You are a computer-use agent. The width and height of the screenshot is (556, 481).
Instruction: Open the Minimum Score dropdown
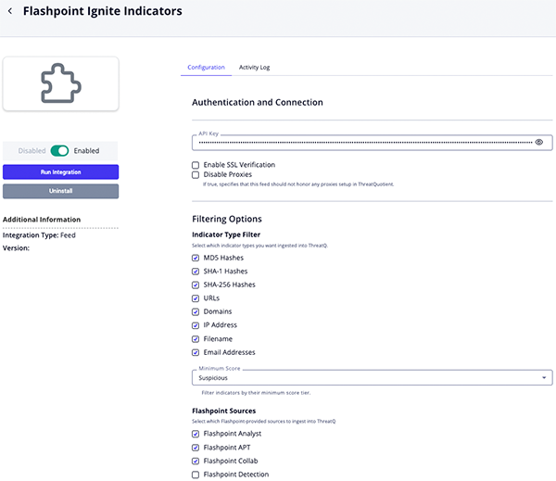click(371, 378)
